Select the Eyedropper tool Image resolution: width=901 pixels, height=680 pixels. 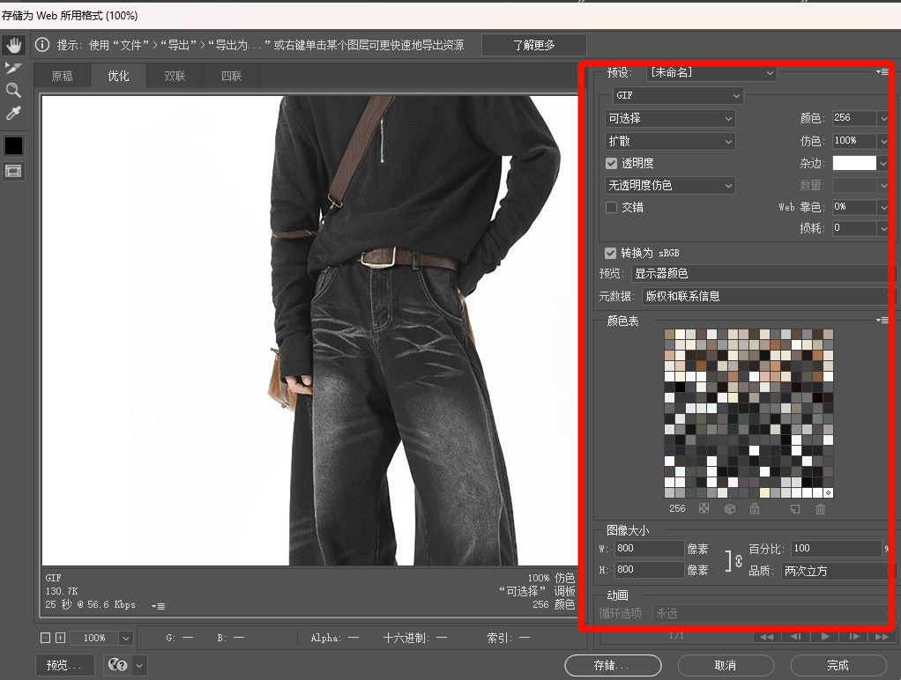(13, 113)
